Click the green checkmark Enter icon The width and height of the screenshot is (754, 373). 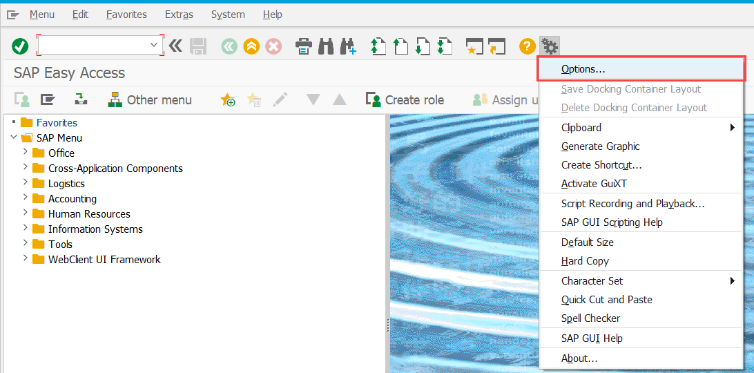pyautogui.click(x=20, y=47)
